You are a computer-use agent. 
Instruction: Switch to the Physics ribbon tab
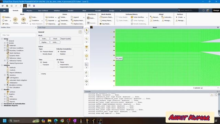[x=29, y=11]
